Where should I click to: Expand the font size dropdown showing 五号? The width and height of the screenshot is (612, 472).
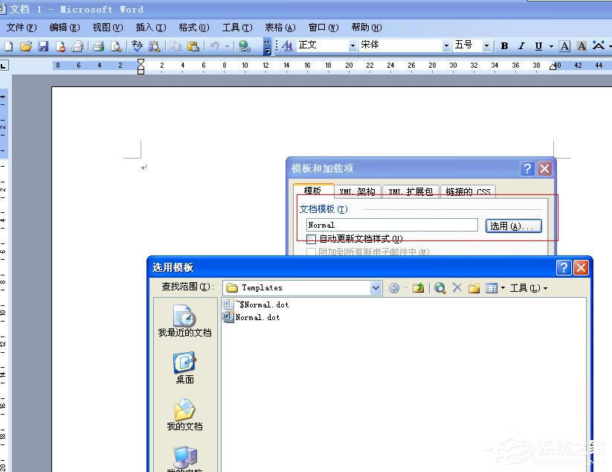[486, 45]
